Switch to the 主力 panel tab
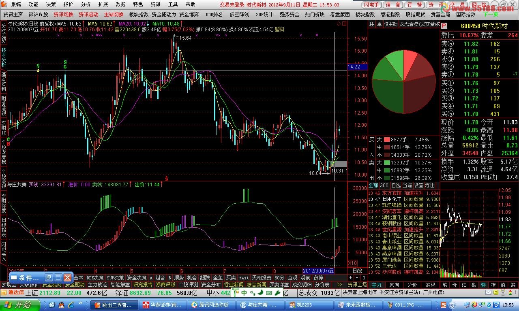 pos(376,285)
